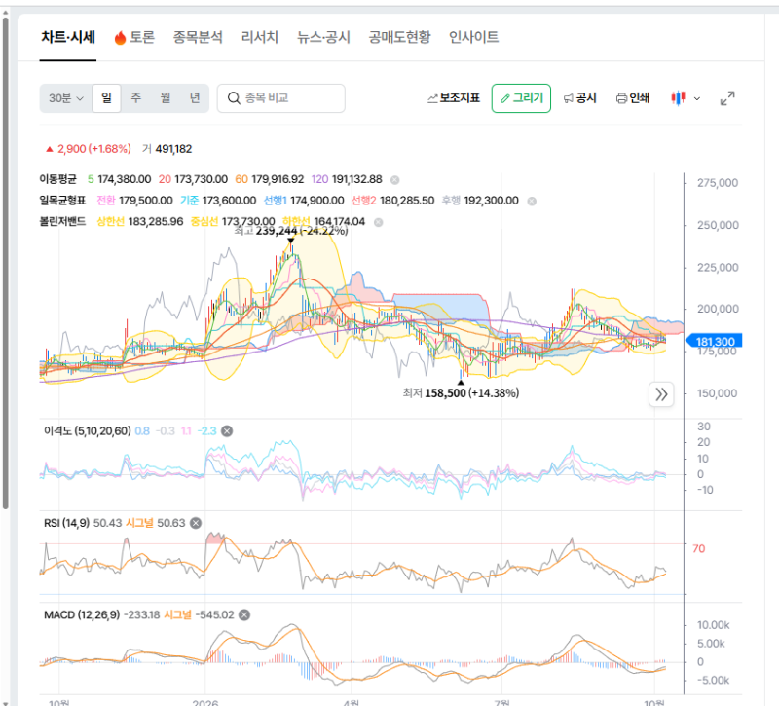
Task: Click the 최고 239,244 high marker label
Action: coord(291,231)
